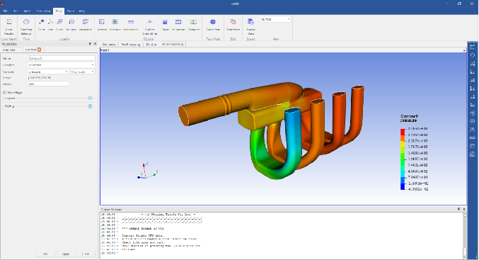The height and width of the screenshot is (260, 479).
Task: Click the Apply button
Action: [x=65, y=254]
